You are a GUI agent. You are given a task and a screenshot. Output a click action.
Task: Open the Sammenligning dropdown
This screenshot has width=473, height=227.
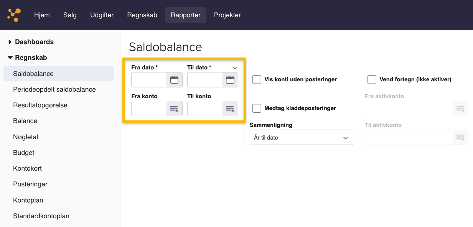coord(301,137)
